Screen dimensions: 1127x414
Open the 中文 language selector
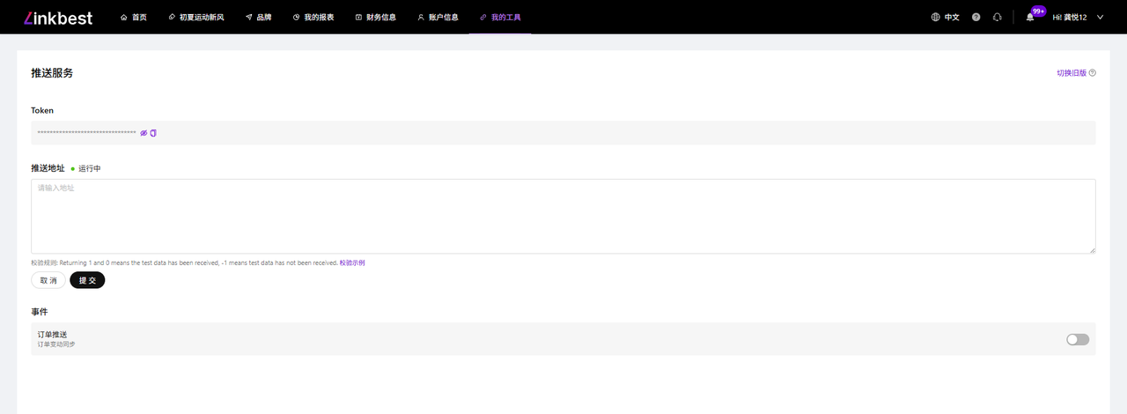click(952, 17)
